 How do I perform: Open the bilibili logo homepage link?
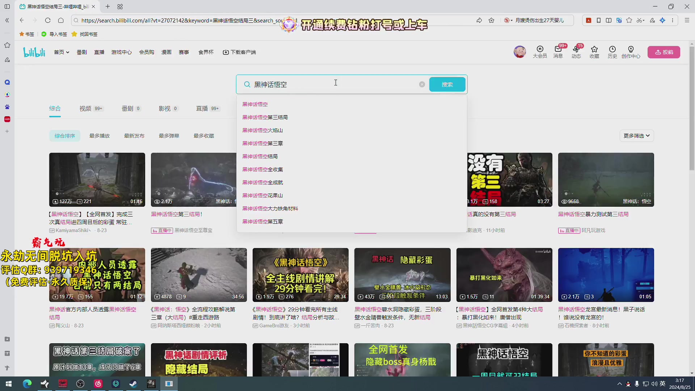click(34, 52)
